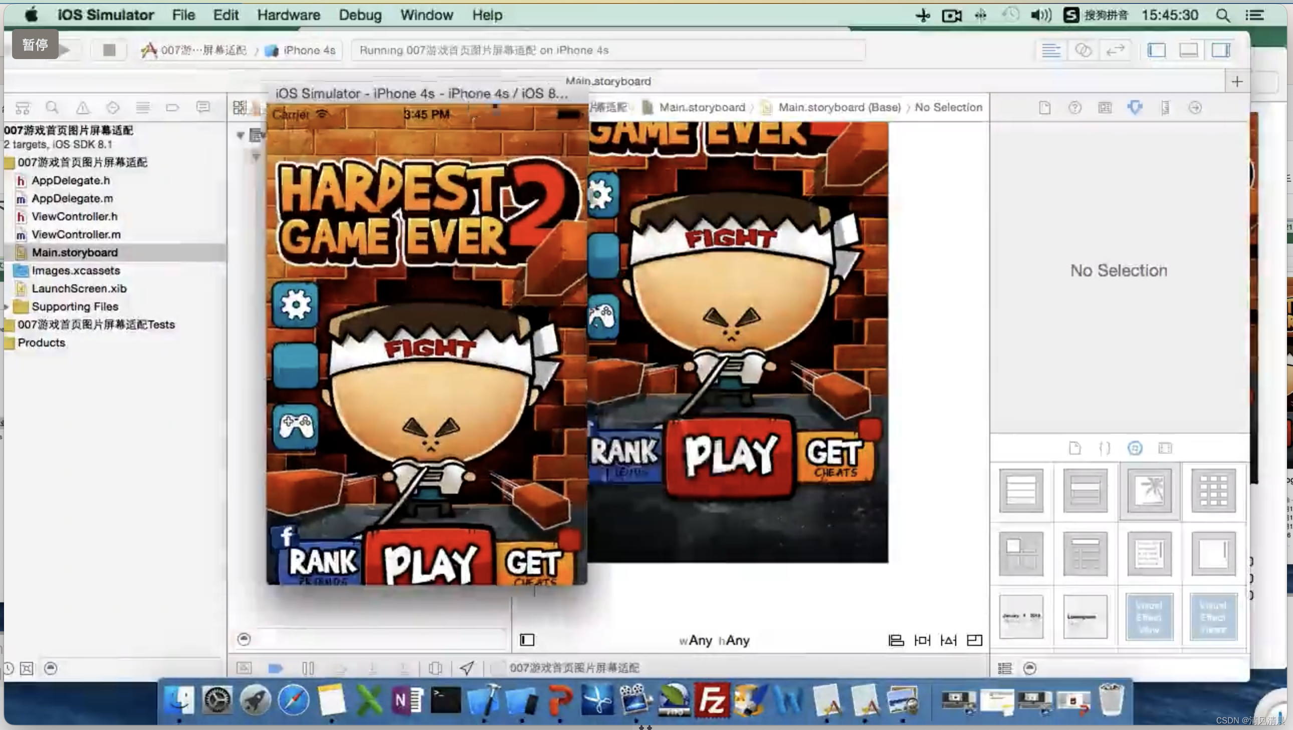Viewport: 1293px width, 730px height.
Task: Open the report navigator speech icon
Action: [x=203, y=107]
